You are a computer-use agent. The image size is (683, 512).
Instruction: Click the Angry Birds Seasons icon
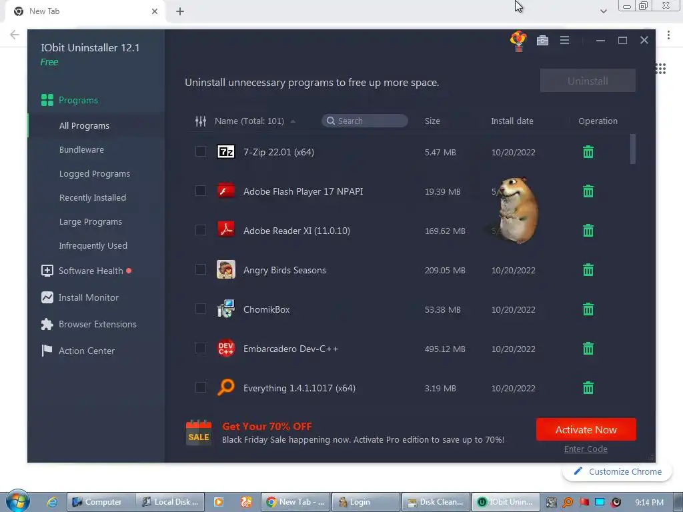225,269
